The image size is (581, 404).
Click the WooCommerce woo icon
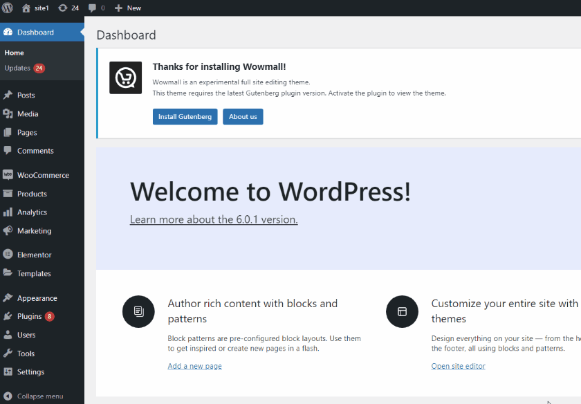8,175
